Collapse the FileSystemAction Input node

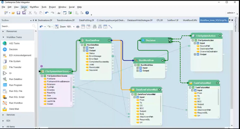click(195, 43)
